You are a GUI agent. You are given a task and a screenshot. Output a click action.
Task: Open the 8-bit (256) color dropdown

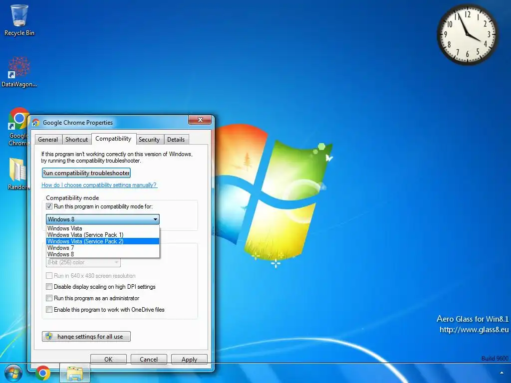click(83, 262)
